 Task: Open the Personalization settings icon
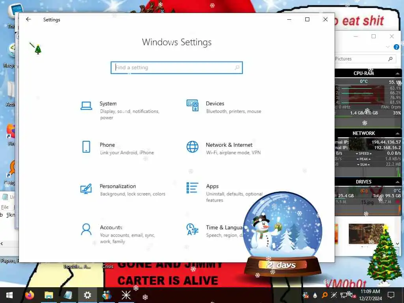point(86,189)
